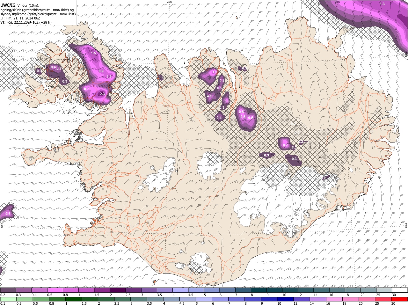Choose the light pink rain-scale swatch at 16
The width and height of the screenshot is (408, 306).
pyautogui.click(x=334, y=299)
